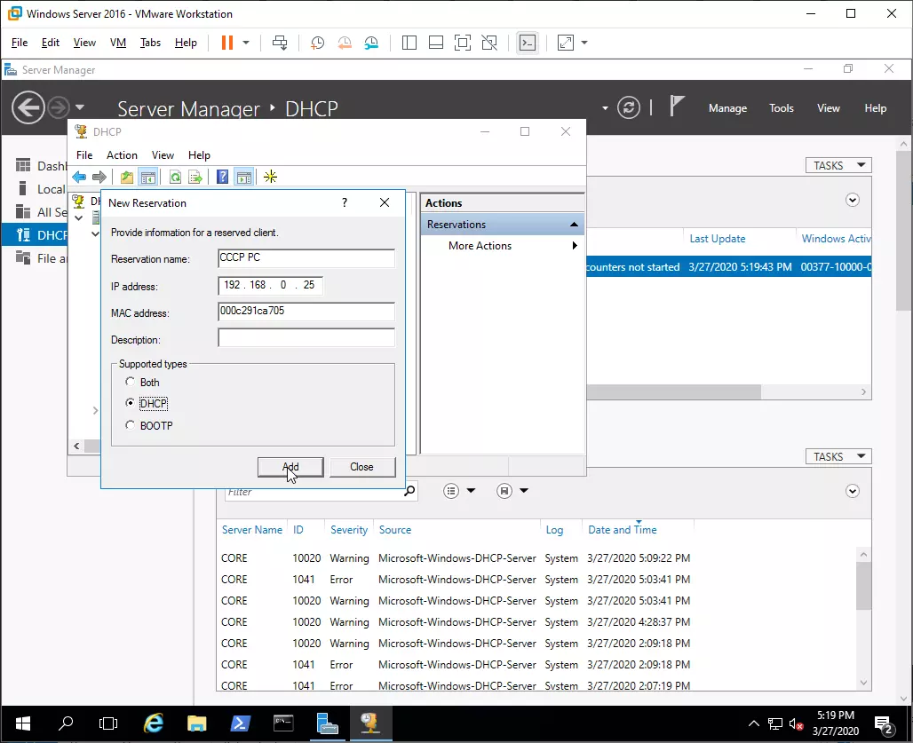Open DHCP toolbar help icon
This screenshot has height=743, width=913.
click(x=222, y=177)
